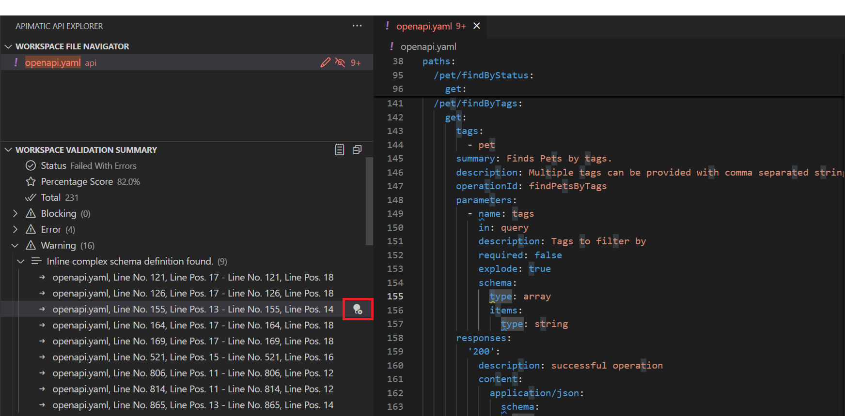Collapse the Workspace File Navigator section

click(x=8, y=46)
